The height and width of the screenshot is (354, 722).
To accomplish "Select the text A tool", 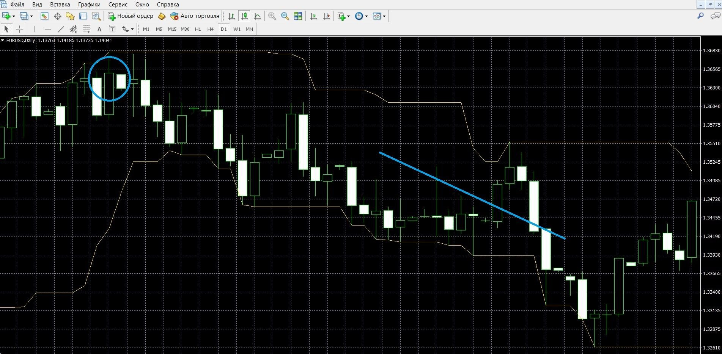I will pos(99,29).
